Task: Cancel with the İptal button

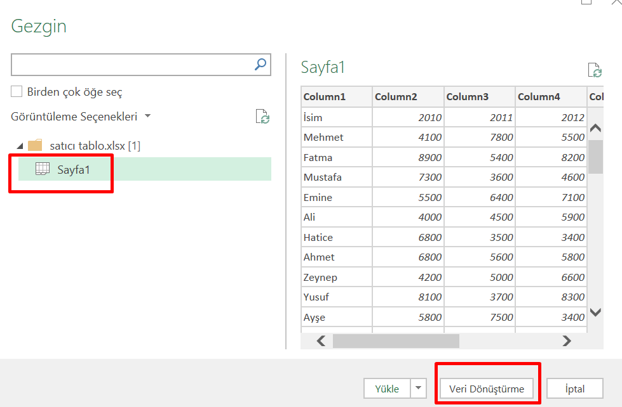Action: (575, 389)
